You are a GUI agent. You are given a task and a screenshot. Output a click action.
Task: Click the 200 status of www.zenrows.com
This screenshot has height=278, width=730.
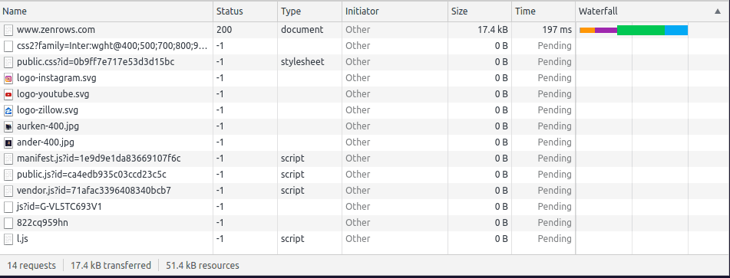pos(224,30)
